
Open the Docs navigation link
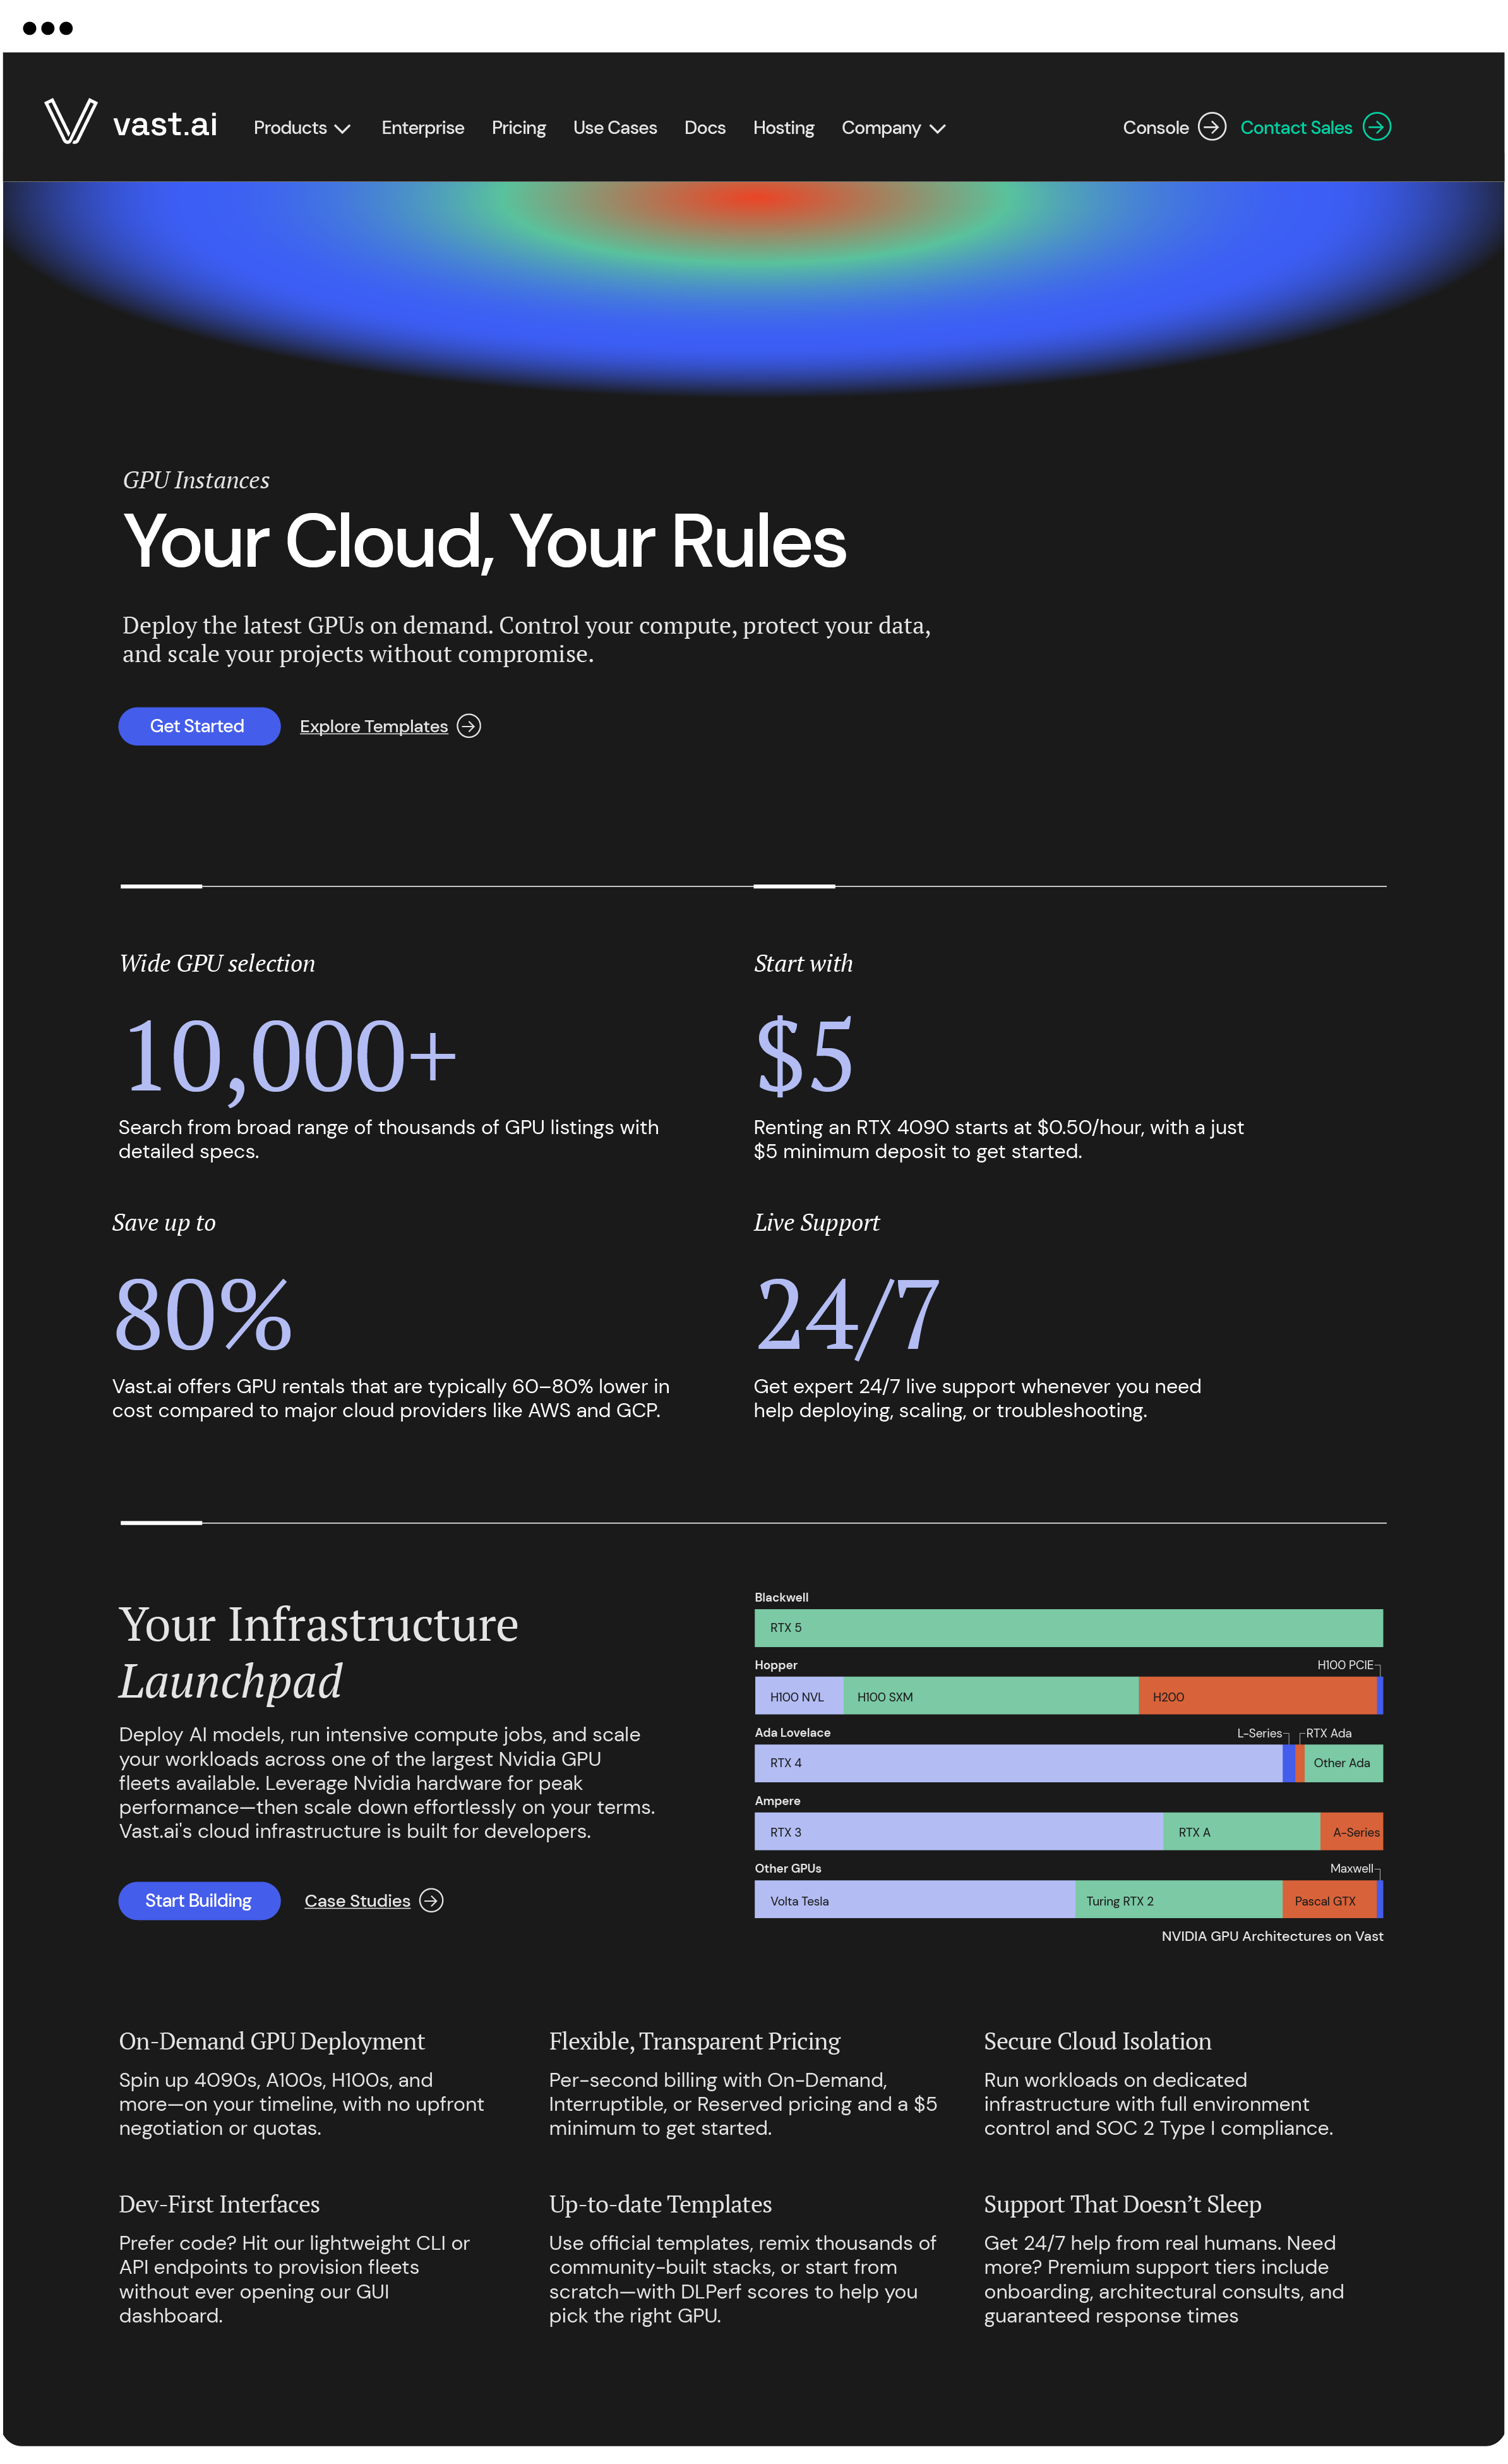pyautogui.click(x=705, y=128)
